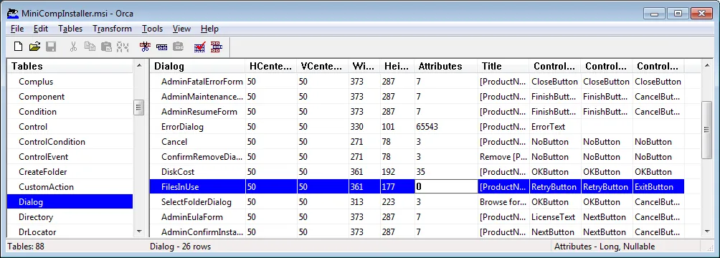Select the AdminResumeForm row

417,112
